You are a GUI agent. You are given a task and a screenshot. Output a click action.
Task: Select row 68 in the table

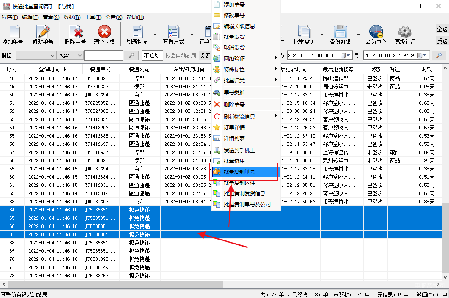click(221, 243)
